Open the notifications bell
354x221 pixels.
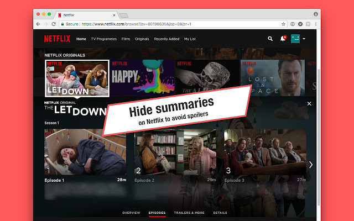pyautogui.click(x=283, y=39)
